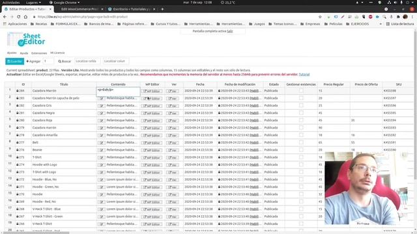Switch to Escritorio Tutoriales tab
This screenshot has height=234, width=417.
point(132,9)
